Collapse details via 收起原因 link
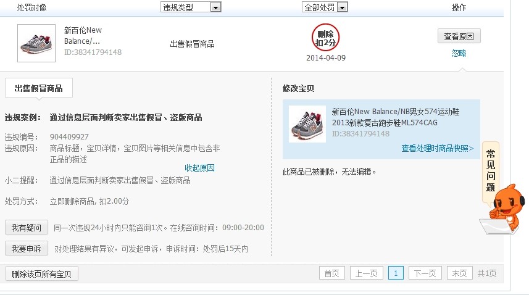529x295 pixels. (199, 168)
